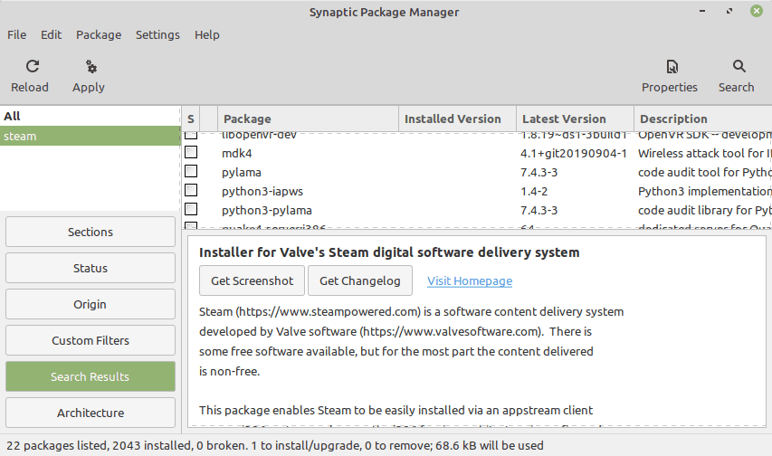Click the Status filter button

[91, 268]
